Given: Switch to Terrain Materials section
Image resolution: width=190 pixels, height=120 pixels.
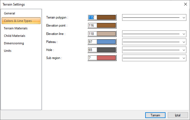Looking at the screenshot, I should (x=16, y=28).
